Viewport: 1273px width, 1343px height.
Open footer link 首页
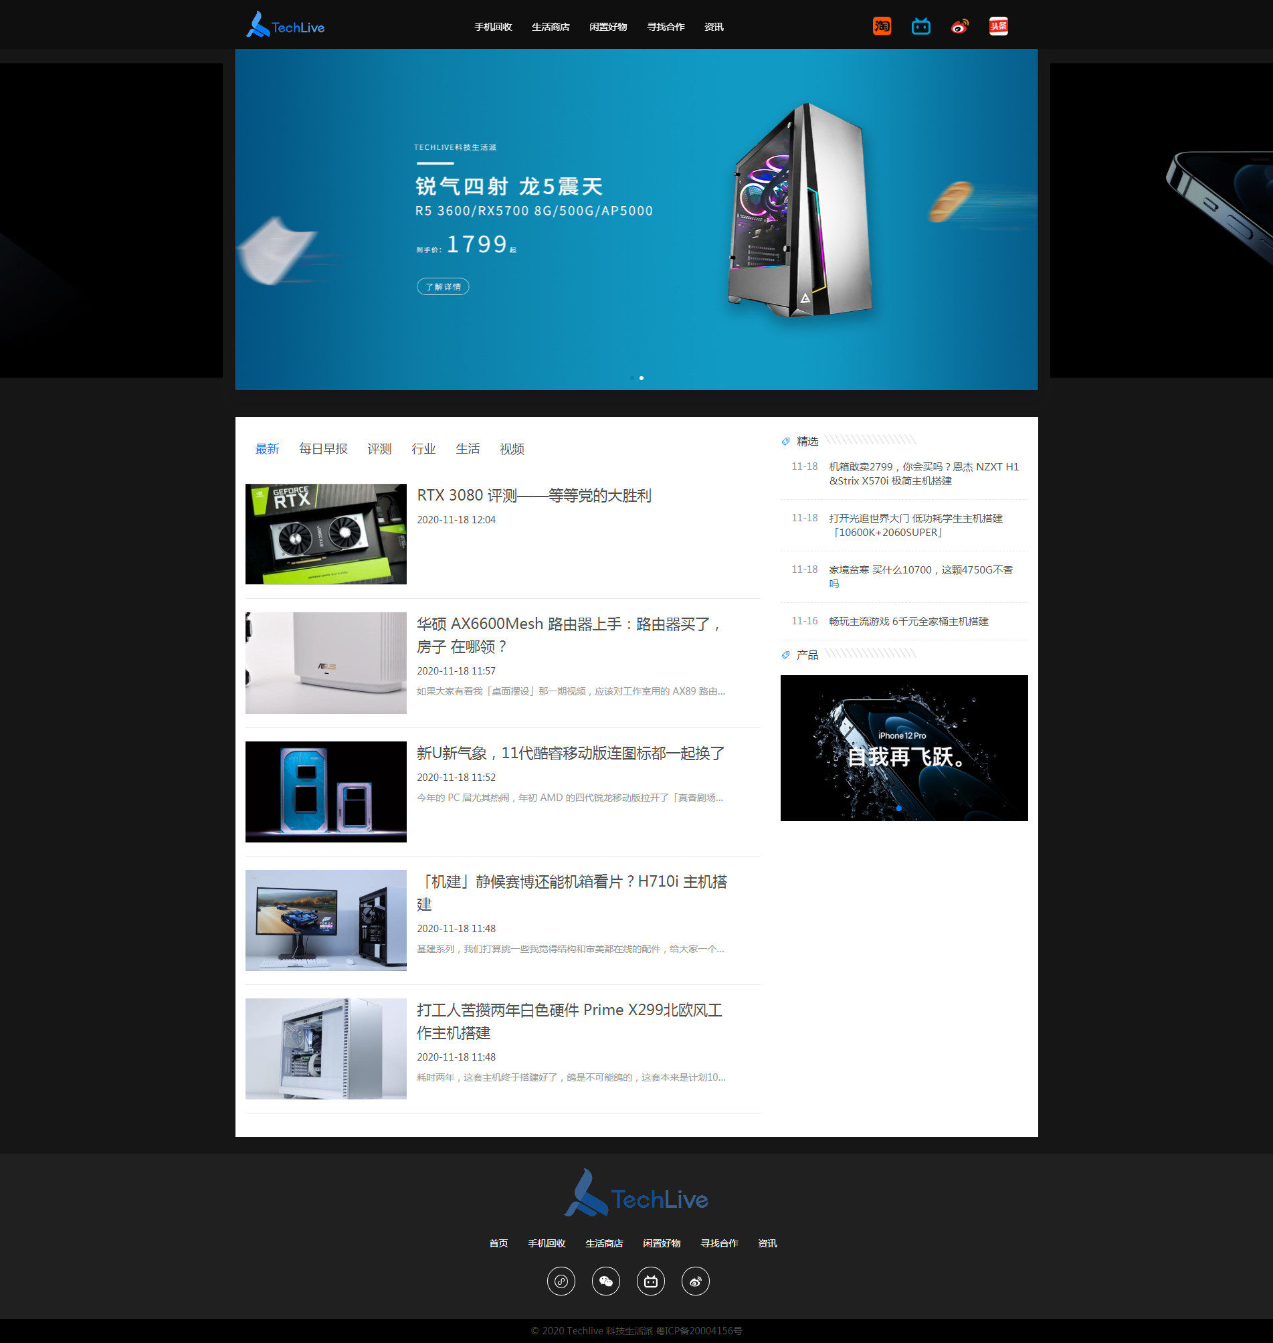point(499,1243)
